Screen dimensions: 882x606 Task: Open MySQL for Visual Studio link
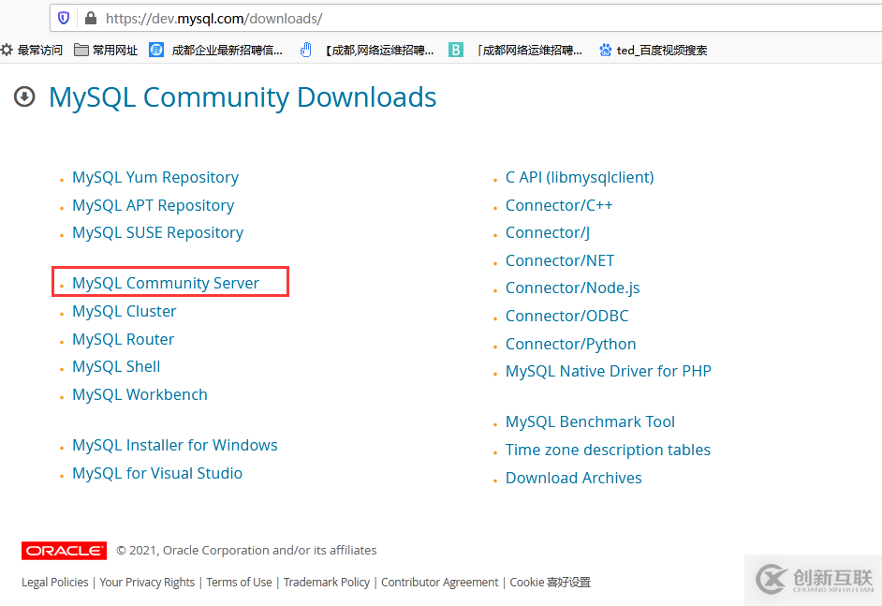(x=157, y=473)
